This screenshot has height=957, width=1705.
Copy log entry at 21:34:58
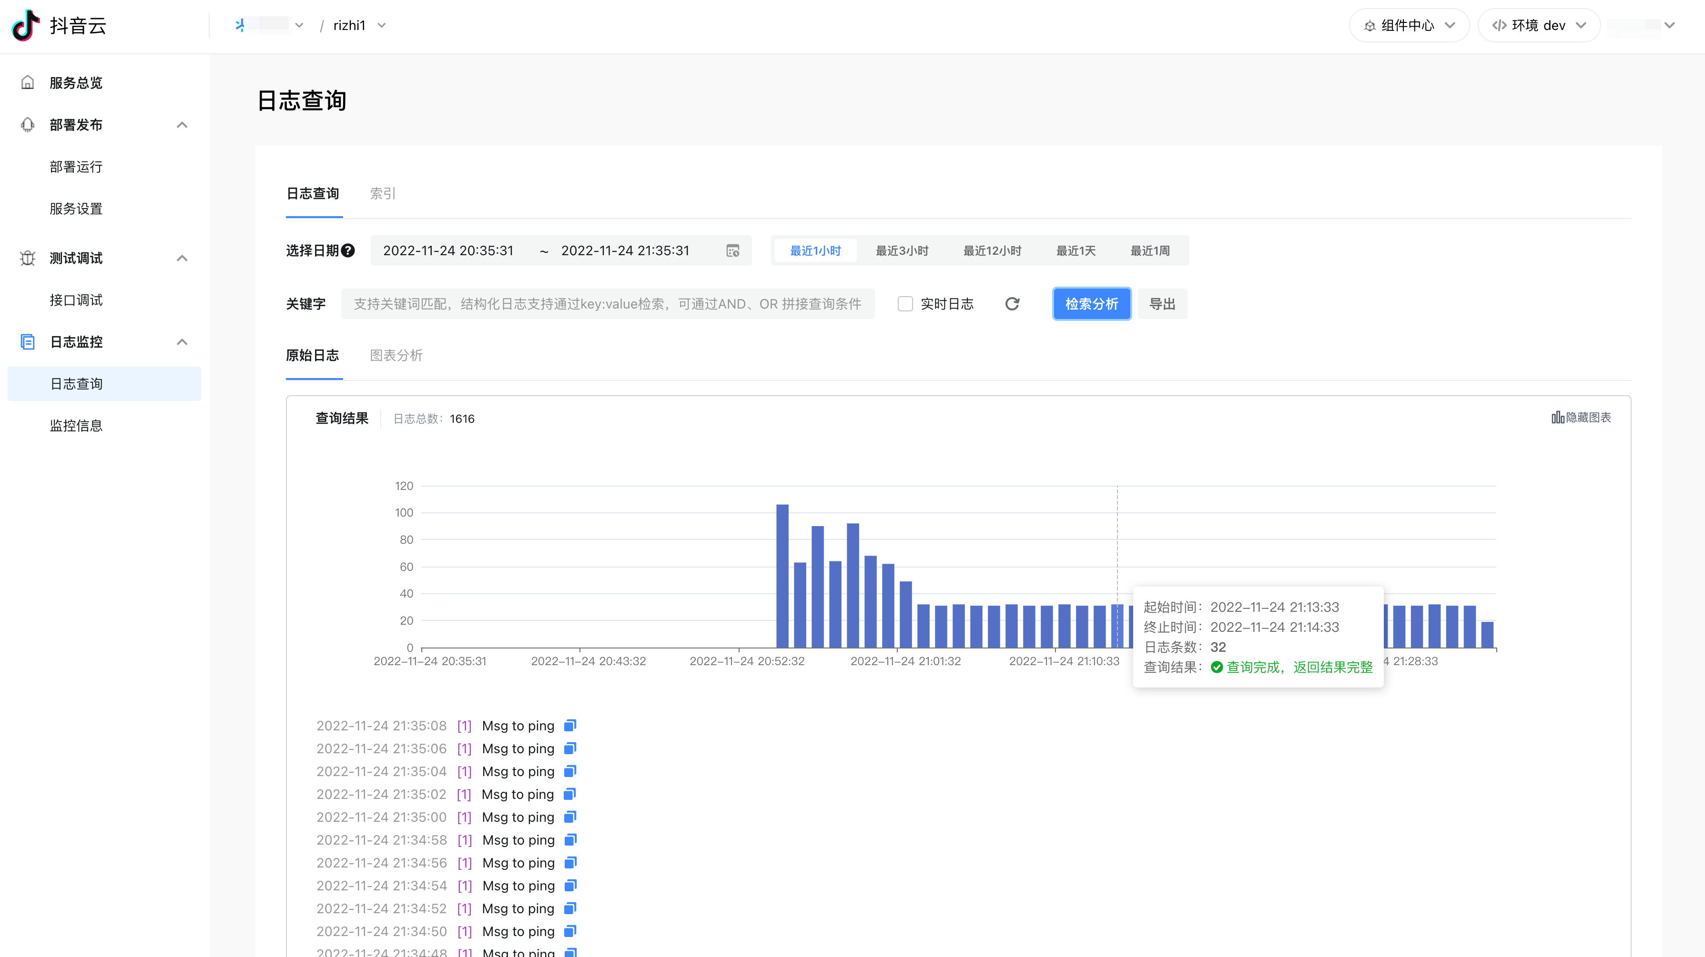click(x=570, y=840)
